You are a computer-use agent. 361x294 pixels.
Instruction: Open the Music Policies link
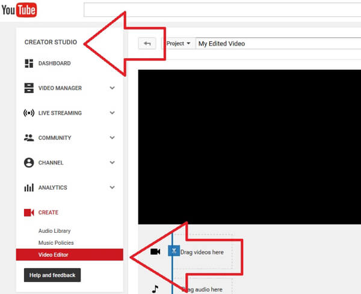pos(56,243)
